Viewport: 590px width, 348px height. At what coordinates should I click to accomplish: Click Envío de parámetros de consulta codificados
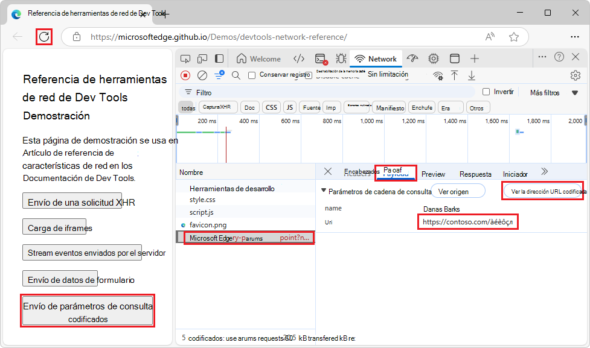[88, 311]
